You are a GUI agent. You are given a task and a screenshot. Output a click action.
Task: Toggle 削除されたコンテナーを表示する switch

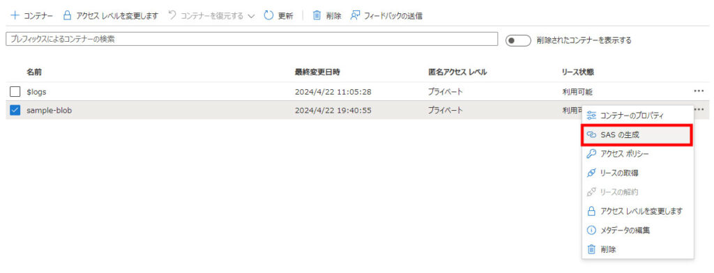pyautogui.click(x=518, y=40)
